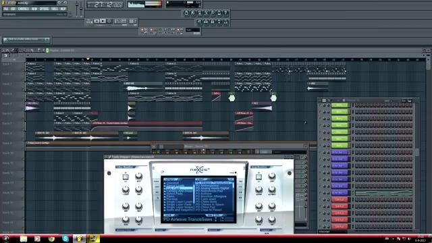
Task: Click the second round shortcut icon in top row
Action: coord(193,13)
